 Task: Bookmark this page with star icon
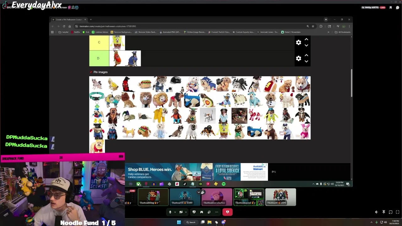(x=313, y=26)
